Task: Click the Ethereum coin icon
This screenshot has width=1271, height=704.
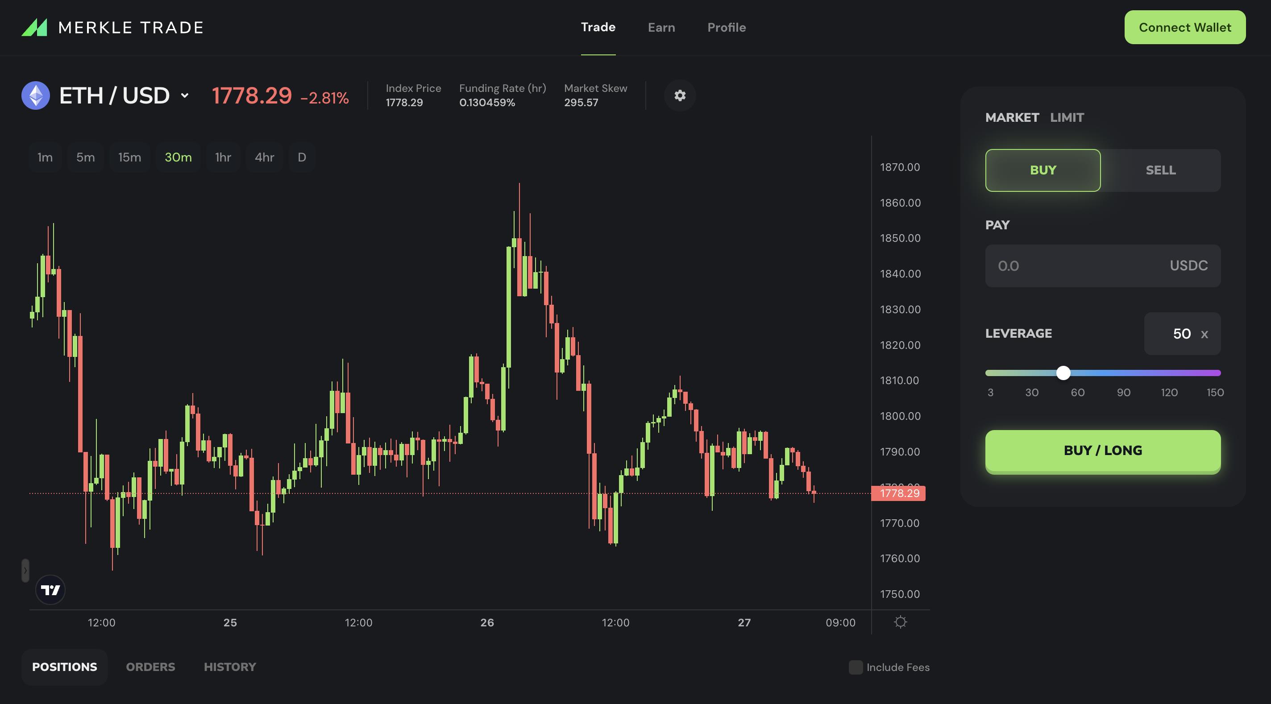Action: click(36, 95)
